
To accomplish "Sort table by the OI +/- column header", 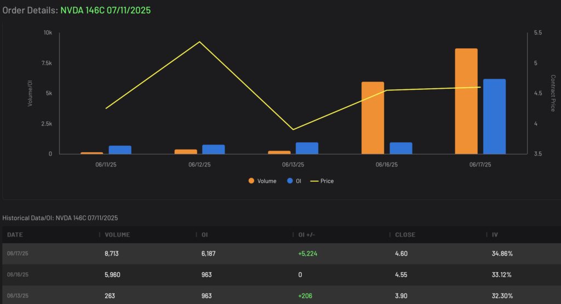I will pos(307,234).
